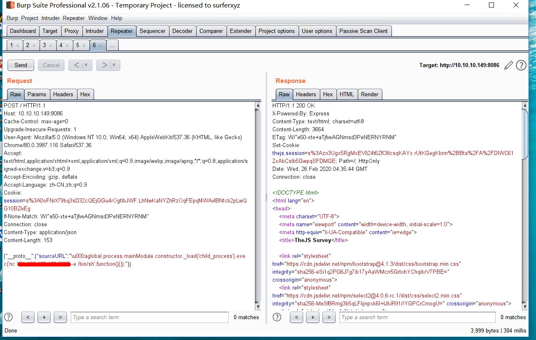Close Repeater tab 4
Screen dimensions: 536x340
[x=67, y=45]
